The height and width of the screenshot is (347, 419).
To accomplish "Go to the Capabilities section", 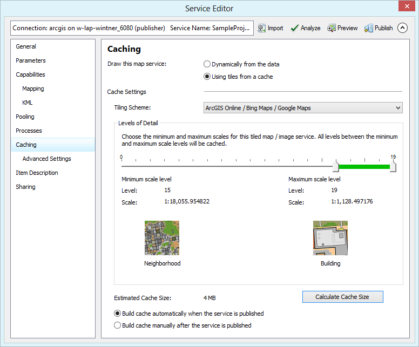I will click(x=30, y=74).
